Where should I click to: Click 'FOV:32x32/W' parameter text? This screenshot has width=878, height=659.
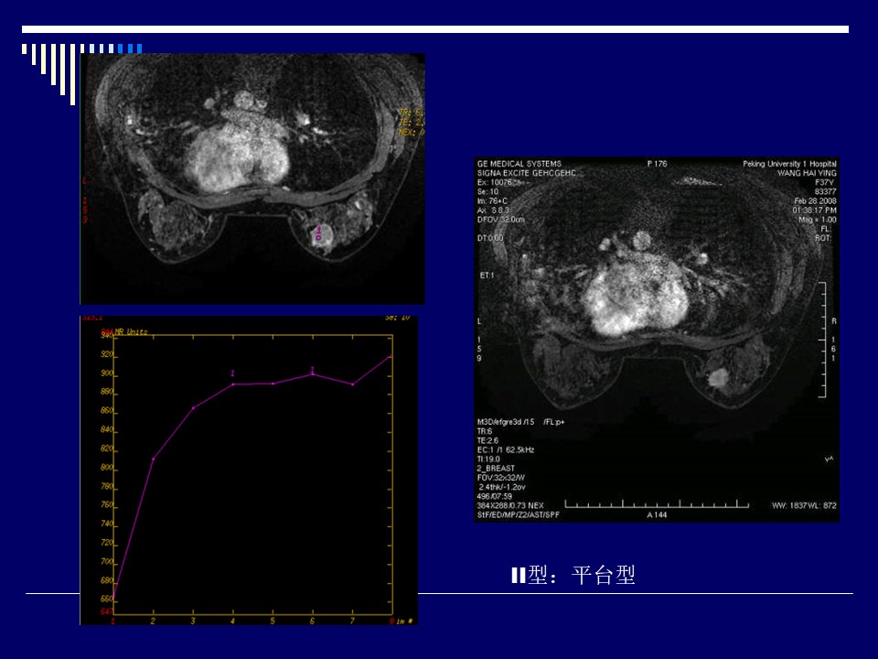point(500,478)
